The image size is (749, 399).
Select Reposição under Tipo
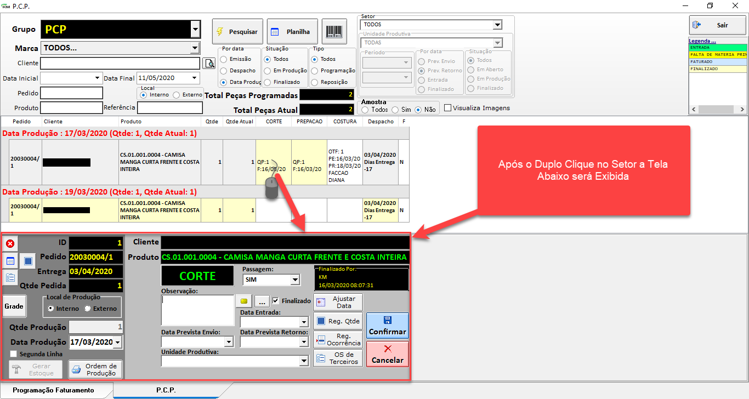(x=314, y=82)
